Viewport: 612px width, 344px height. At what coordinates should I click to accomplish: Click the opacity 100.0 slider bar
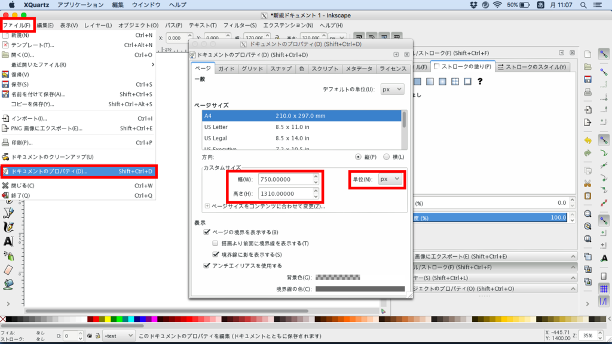(489, 217)
